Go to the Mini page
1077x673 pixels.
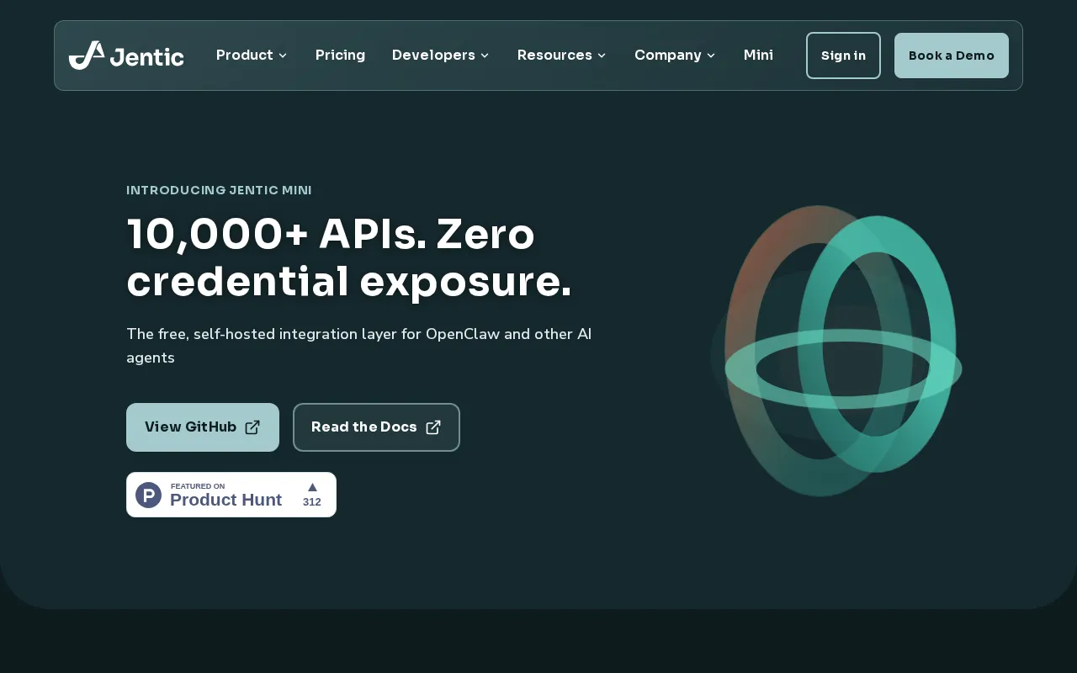pyautogui.click(x=758, y=56)
